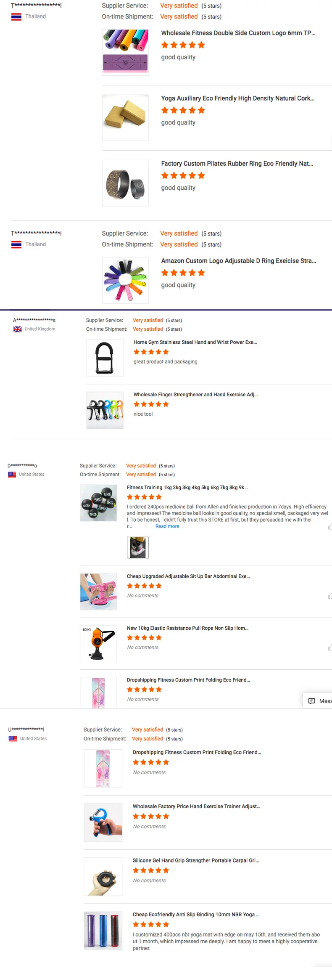Open the Silicone Gel Hand Grip Strengthener link
Screen dimensions: 332x979
[196, 860]
